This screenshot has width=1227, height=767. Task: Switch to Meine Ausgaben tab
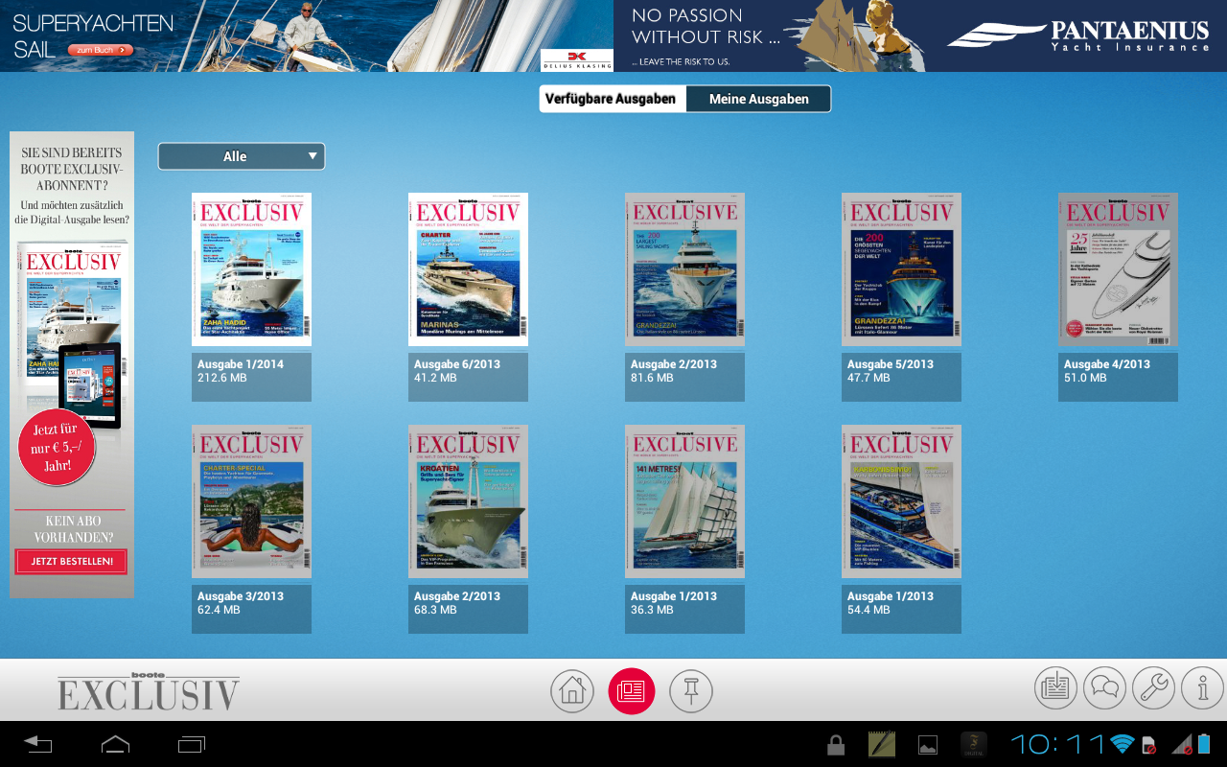(x=758, y=99)
